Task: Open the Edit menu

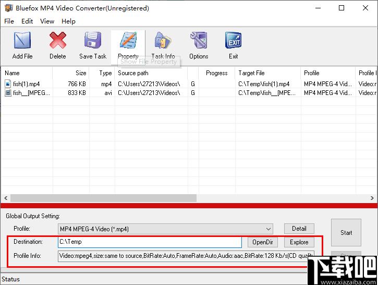Action: [27, 21]
